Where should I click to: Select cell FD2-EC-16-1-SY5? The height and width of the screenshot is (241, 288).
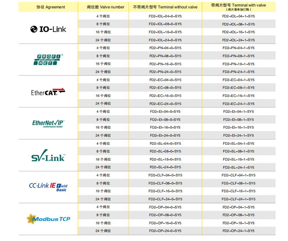[x=238, y=96]
